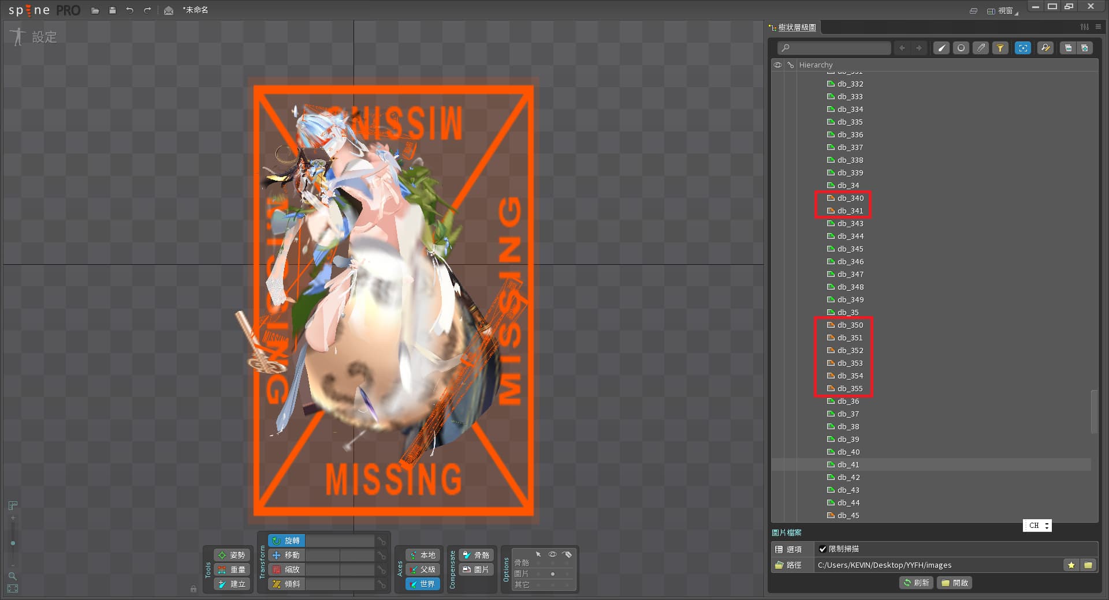Select missing attachment db_355
1109x600 pixels.
pyautogui.click(x=850, y=388)
